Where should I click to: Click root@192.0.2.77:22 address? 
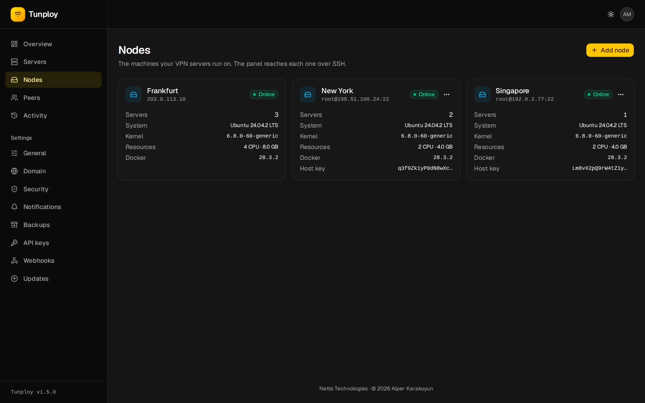pos(525,99)
